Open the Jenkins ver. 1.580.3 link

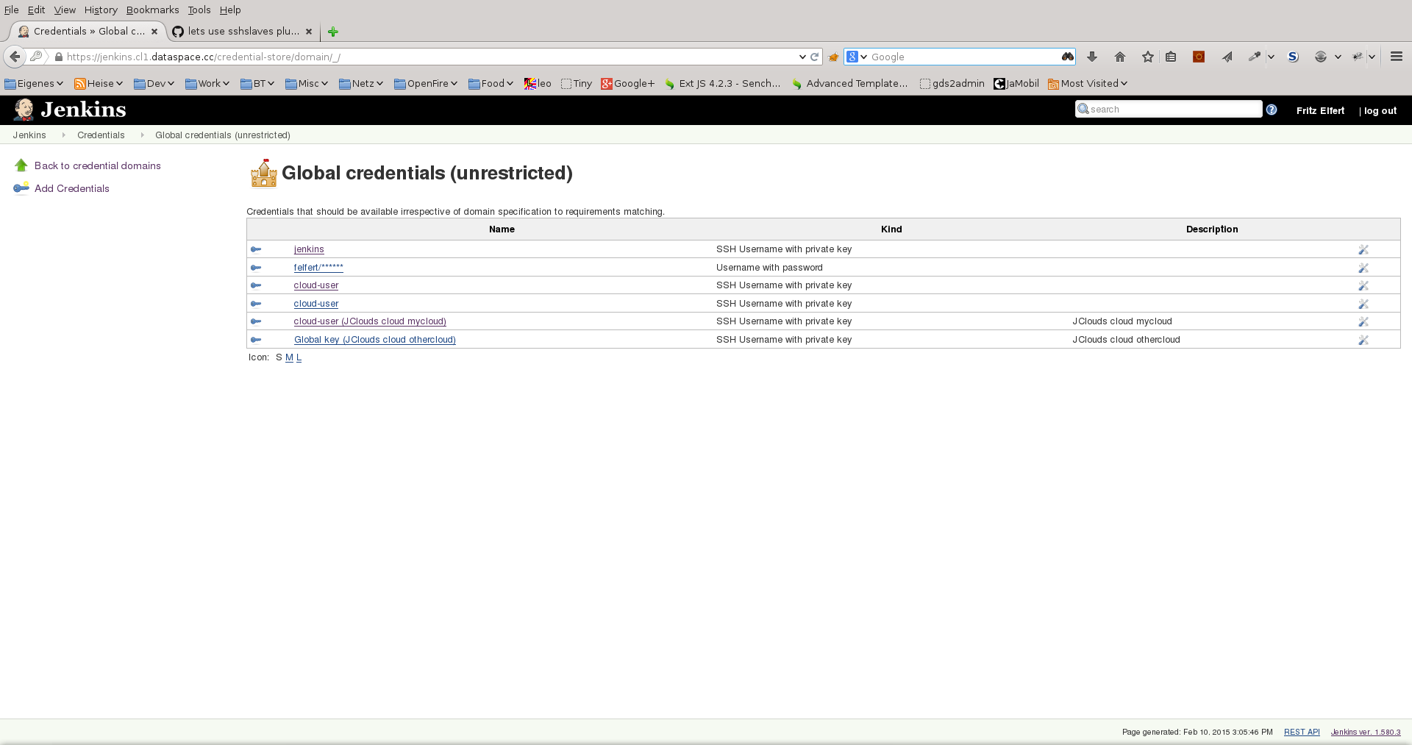coord(1366,732)
